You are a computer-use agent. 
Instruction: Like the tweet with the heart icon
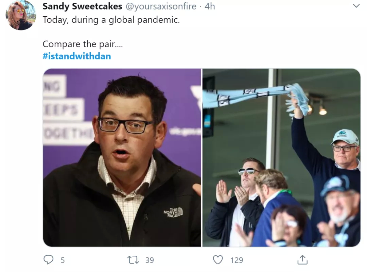click(x=218, y=260)
